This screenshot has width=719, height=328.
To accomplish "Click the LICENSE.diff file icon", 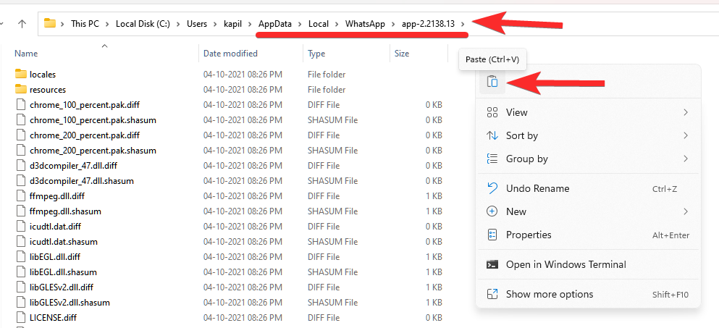I will click(x=20, y=318).
